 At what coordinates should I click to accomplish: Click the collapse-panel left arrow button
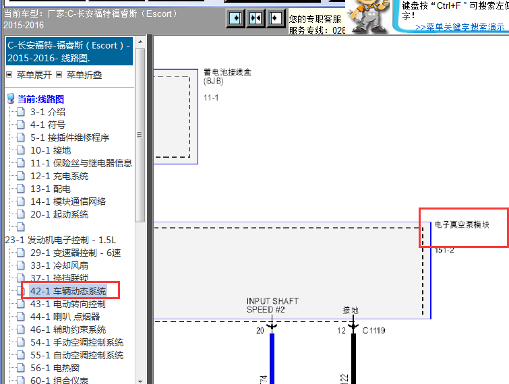[275, 18]
